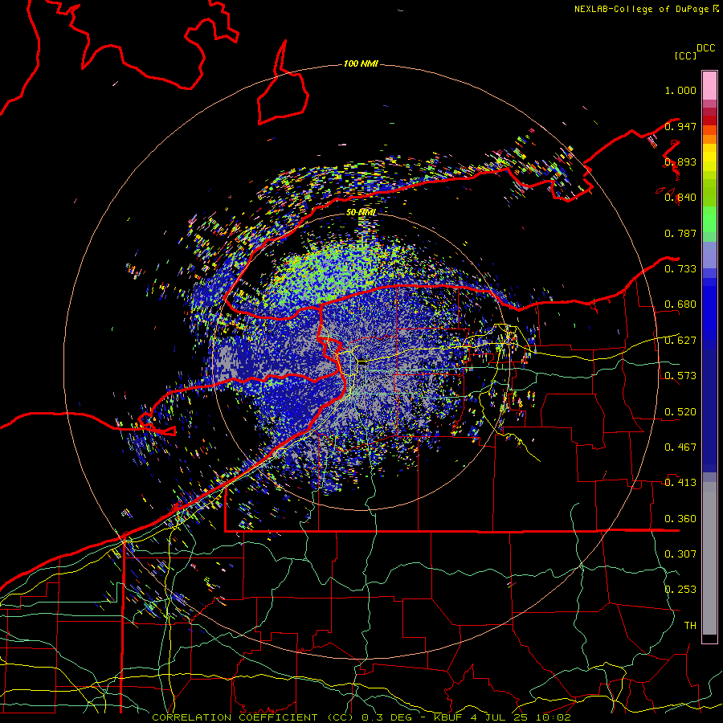
Task: Select the 0.413 legend value
Action: (680, 483)
